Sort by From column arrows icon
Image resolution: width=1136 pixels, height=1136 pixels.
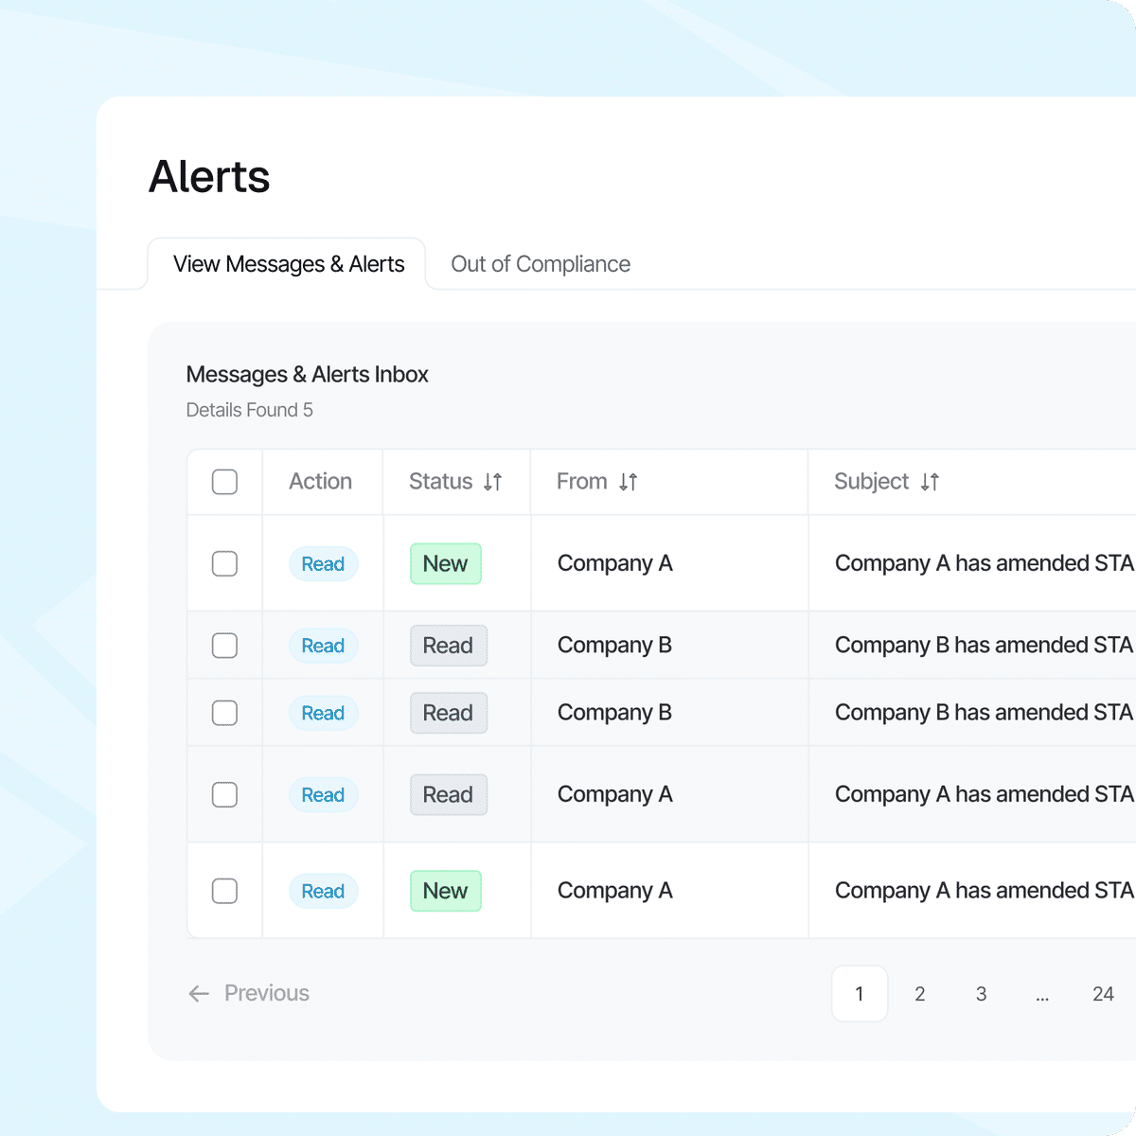click(629, 482)
